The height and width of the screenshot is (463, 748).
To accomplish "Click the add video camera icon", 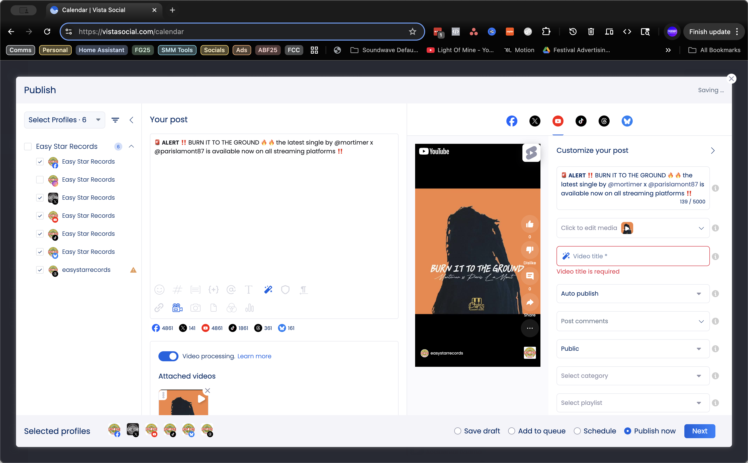I will pyautogui.click(x=177, y=308).
